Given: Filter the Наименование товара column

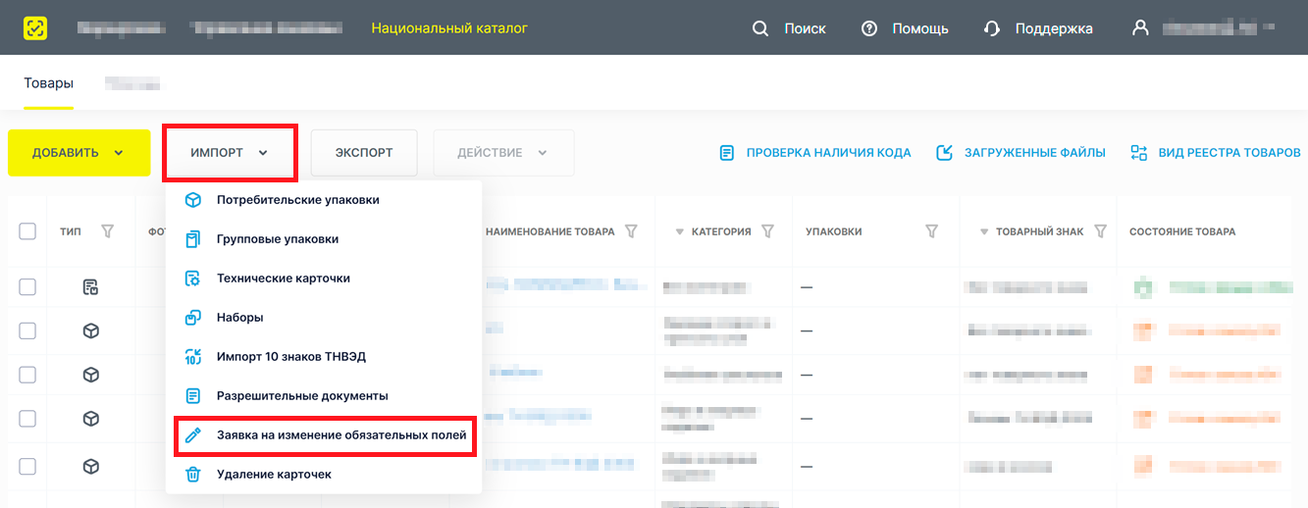Looking at the screenshot, I should click(632, 231).
